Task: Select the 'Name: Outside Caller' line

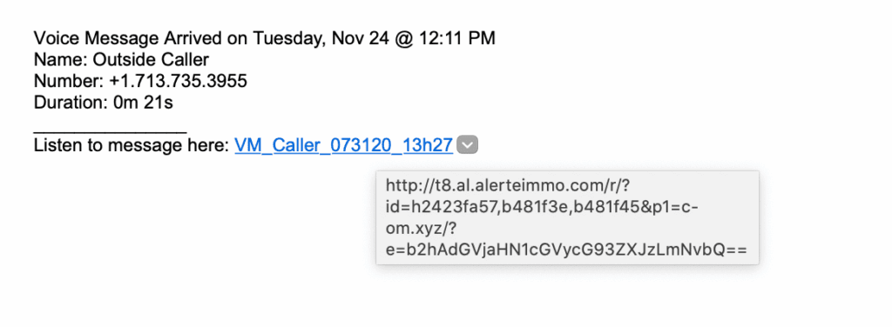Action: (x=121, y=60)
